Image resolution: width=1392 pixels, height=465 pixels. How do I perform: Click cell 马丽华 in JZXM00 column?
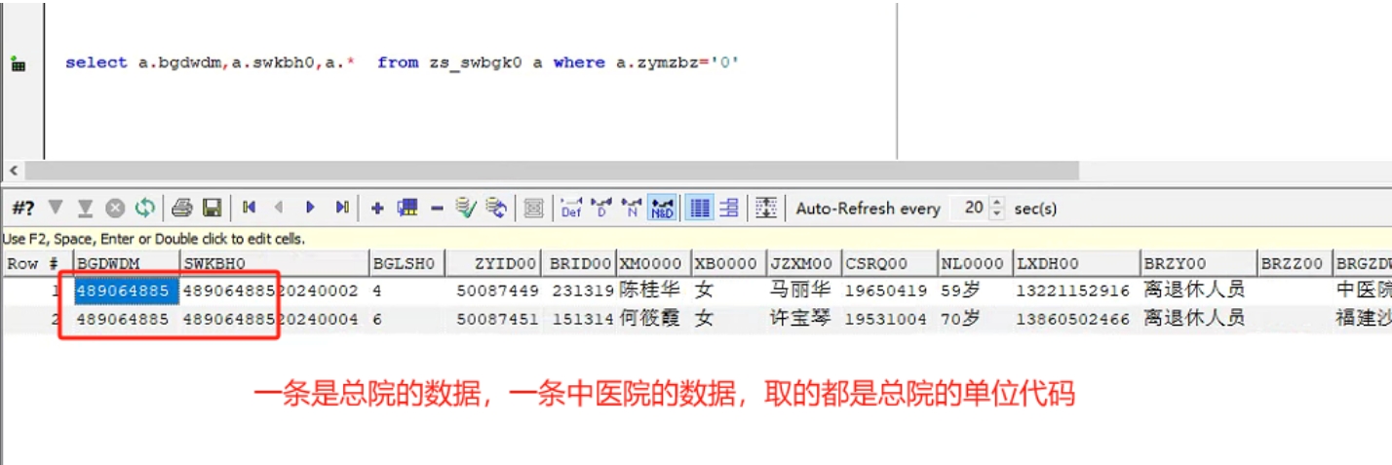(803, 291)
